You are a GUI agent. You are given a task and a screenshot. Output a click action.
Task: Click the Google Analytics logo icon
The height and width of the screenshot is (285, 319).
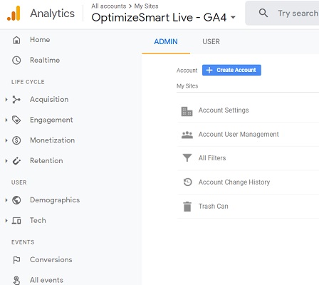click(14, 14)
